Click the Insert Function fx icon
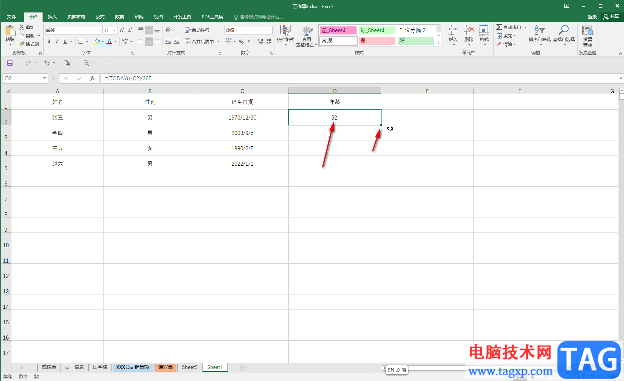 (x=92, y=78)
